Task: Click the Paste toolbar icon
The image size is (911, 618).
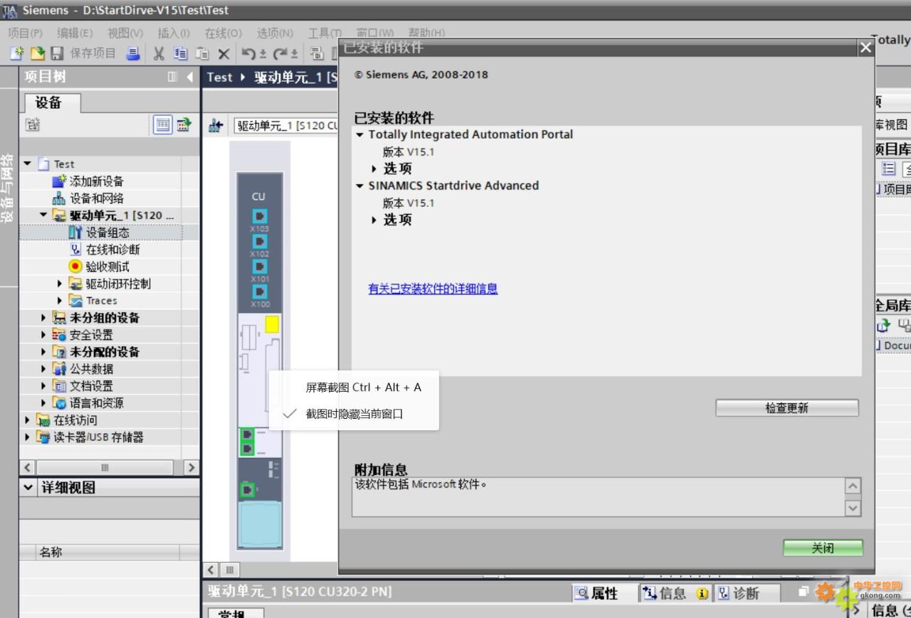Action: click(202, 53)
